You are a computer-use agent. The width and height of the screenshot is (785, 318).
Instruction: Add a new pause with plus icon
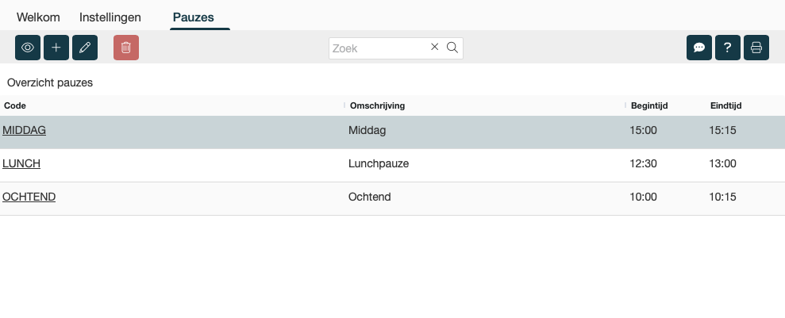pos(56,48)
